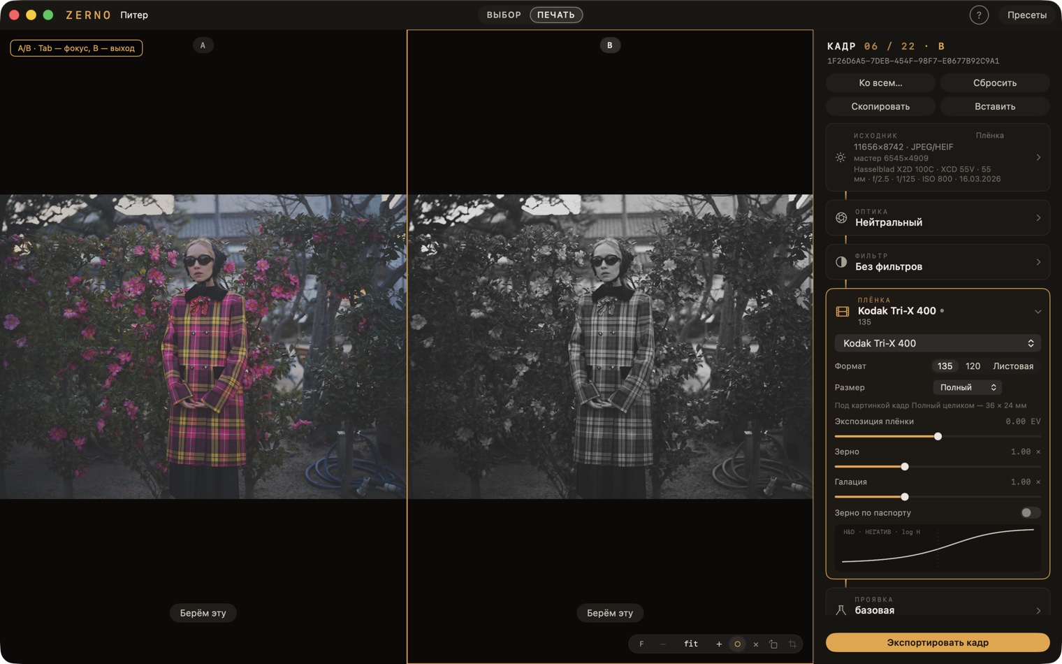
Task: Click the 11656×8742 · JPEG/HEIF text
Action: click(x=903, y=147)
